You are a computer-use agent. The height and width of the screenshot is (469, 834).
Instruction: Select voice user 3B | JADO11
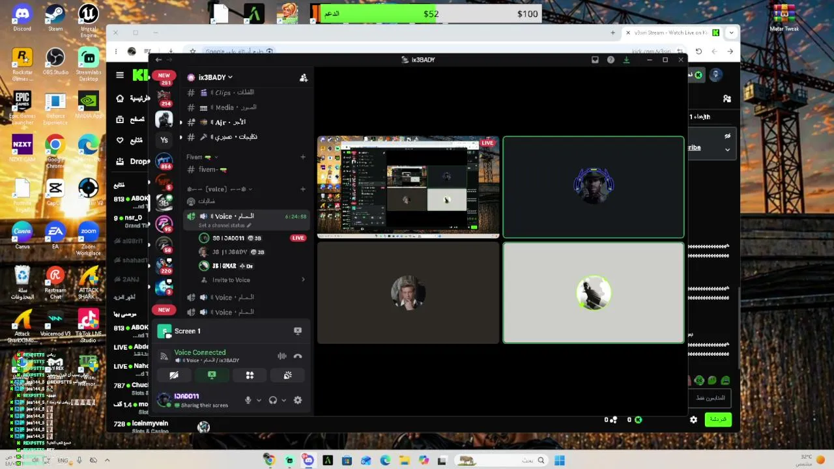pos(253,238)
